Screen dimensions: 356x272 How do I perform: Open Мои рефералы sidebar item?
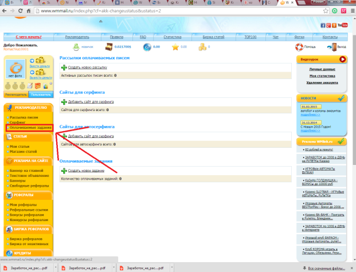pyautogui.click(x=23, y=205)
